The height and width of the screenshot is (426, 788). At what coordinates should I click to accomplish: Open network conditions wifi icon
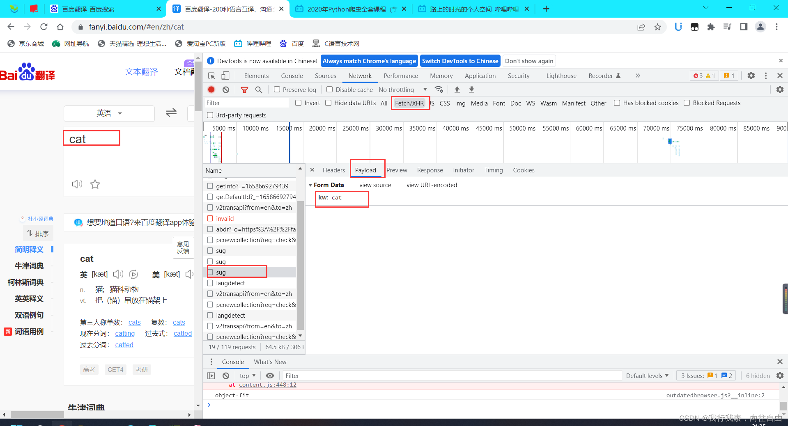tap(439, 89)
